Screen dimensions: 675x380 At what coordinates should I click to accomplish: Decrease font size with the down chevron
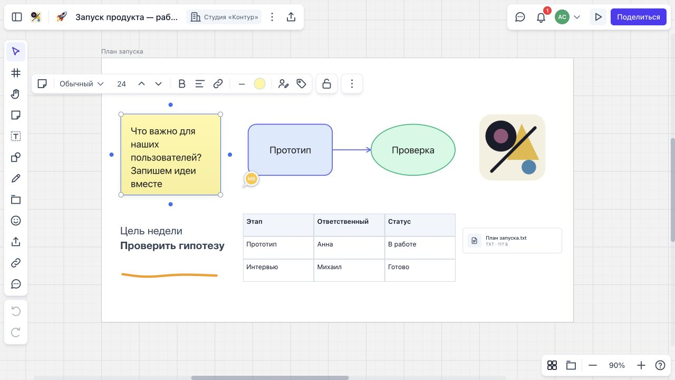(x=158, y=84)
